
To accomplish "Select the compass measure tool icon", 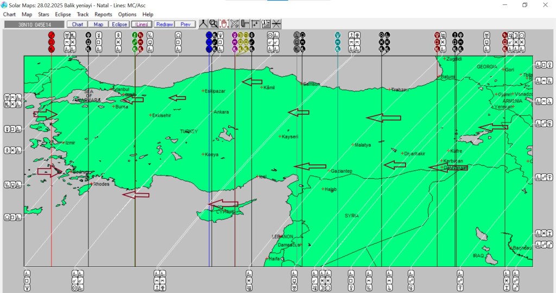I will (203, 24).
